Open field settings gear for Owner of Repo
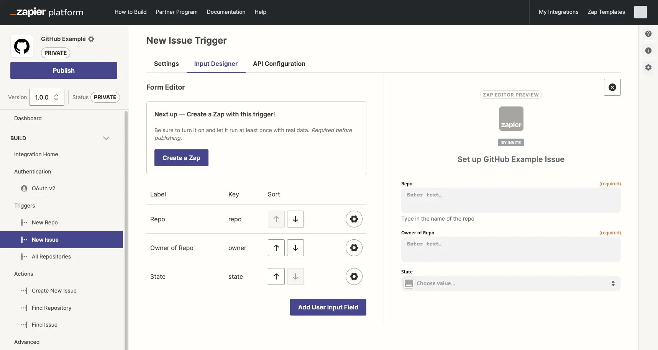The width and height of the screenshot is (658, 350). (354, 248)
